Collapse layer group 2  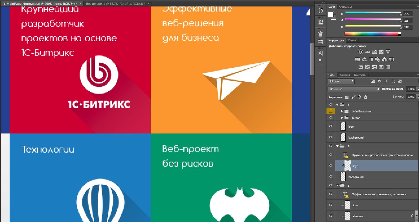[337, 146]
